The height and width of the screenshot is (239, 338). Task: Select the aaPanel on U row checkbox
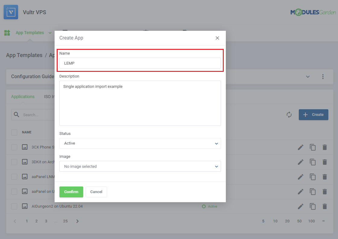[14, 192]
